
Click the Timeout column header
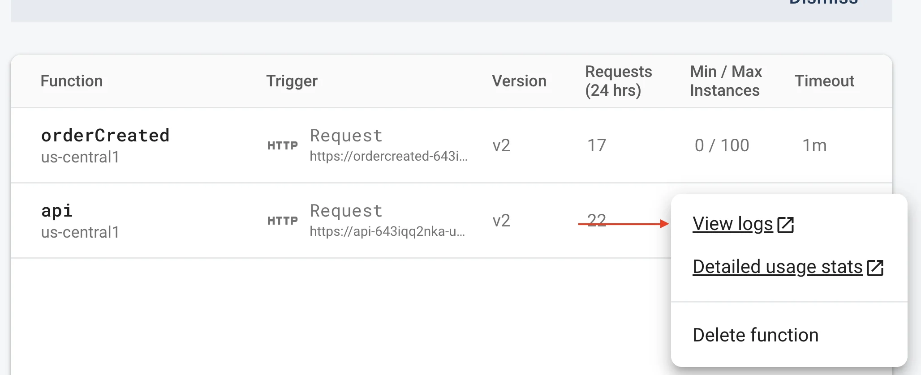[825, 81]
